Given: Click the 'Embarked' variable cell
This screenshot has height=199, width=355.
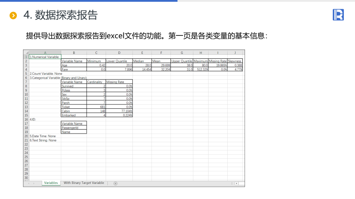Looking at the screenshot, I should [74, 115].
